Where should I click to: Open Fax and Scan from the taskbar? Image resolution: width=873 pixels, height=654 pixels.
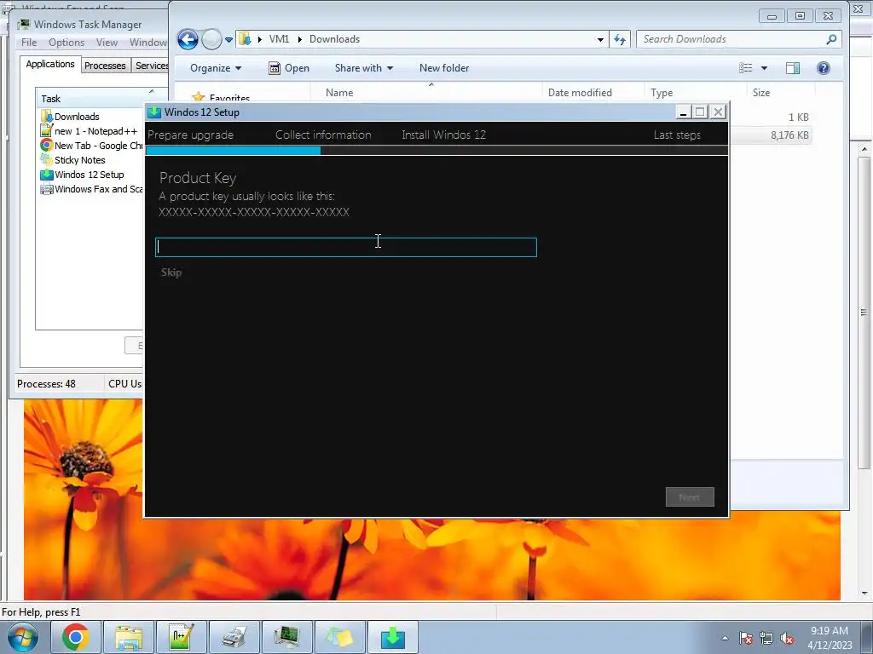[x=234, y=637]
